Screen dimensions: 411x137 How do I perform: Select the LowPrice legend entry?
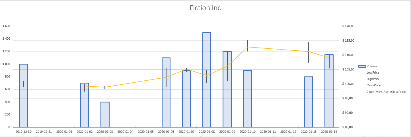pyautogui.click(x=373, y=73)
